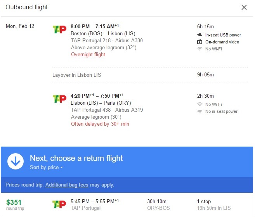Click the Overnight flight warning text
The height and width of the screenshot is (223, 255).
tap(88, 54)
